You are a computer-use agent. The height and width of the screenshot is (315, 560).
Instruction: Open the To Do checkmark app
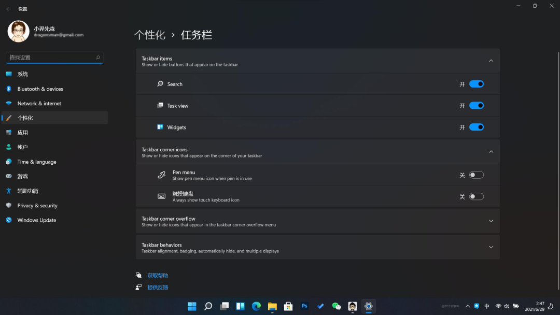[320, 306]
